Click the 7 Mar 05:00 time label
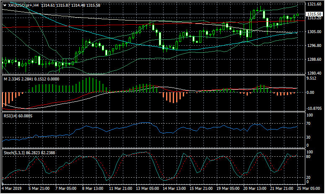Viewport: 325px width, 194px height. coord(66,189)
